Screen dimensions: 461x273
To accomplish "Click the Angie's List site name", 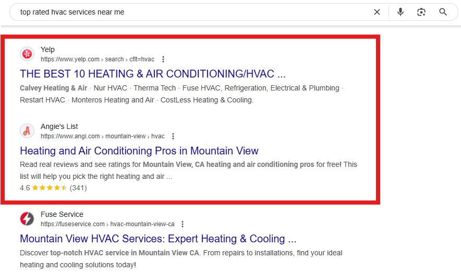I will [x=59, y=126].
